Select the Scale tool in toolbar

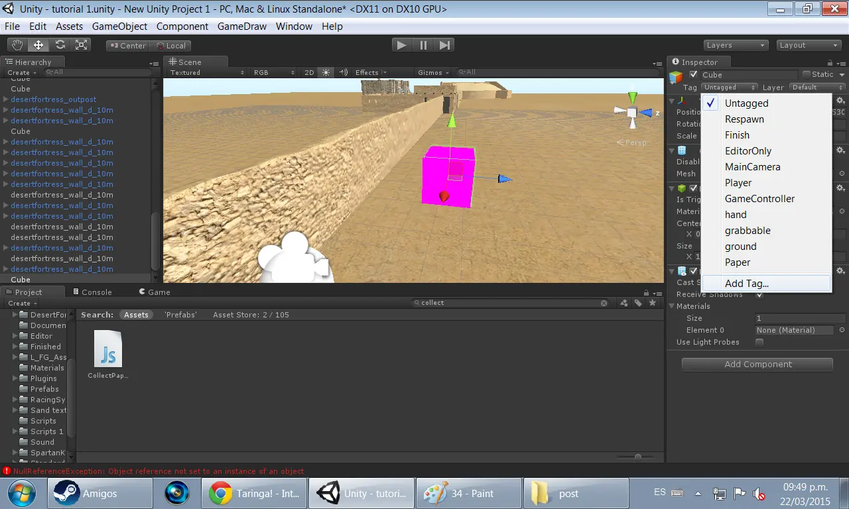point(82,45)
